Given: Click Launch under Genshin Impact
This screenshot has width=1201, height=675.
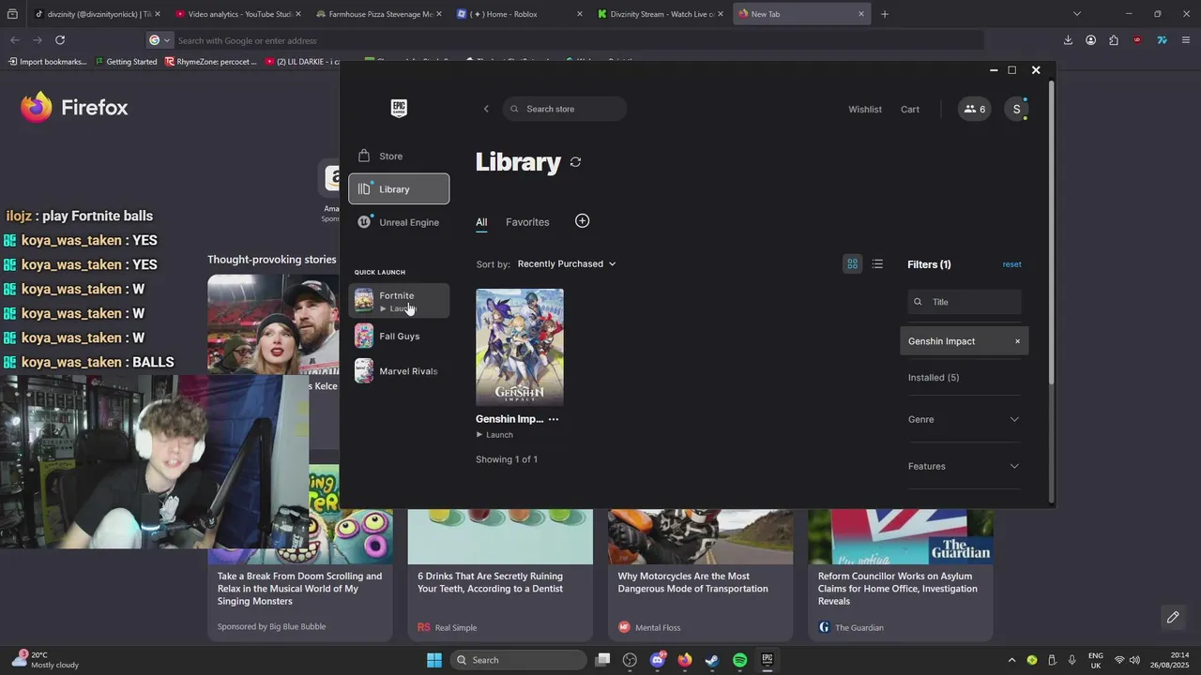Looking at the screenshot, I should 494,435.
